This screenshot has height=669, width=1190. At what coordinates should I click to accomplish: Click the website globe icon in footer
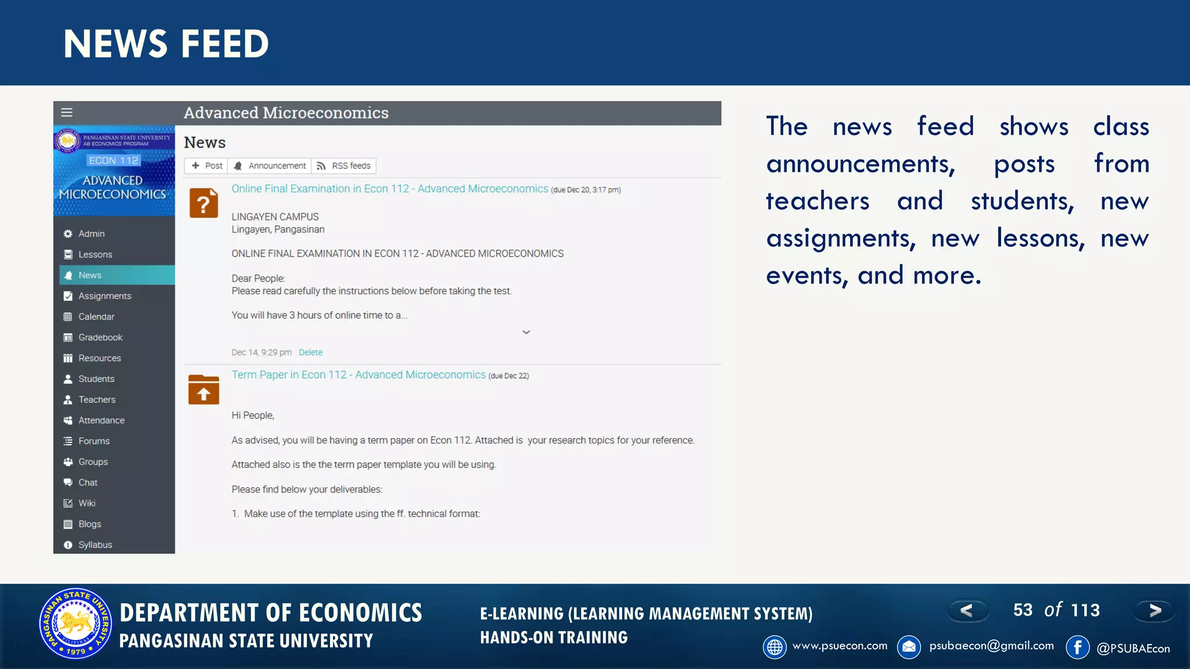(x=775, y=647)
